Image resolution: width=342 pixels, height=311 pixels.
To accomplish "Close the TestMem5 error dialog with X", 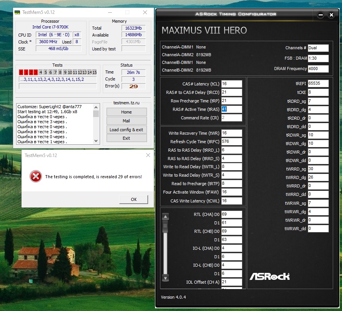I will (148, 155).
